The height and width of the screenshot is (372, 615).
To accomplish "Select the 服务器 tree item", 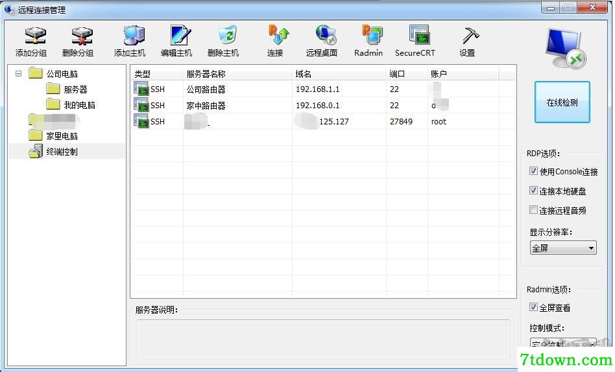I will pyautogui.click(x=75, y=89).
